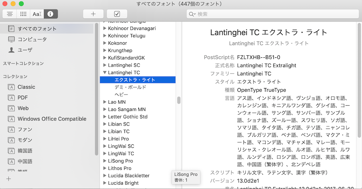Select the エクストラ・ライト style
The width and height of the screenshot is (362, 189).
pyautogui.click(x=138, y=80)
